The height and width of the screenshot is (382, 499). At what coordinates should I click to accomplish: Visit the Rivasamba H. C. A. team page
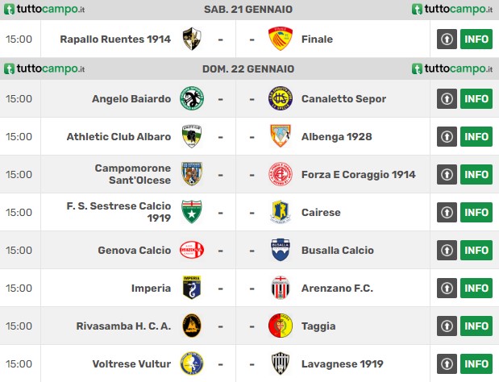pyautogui.click(x=123, y=326)
